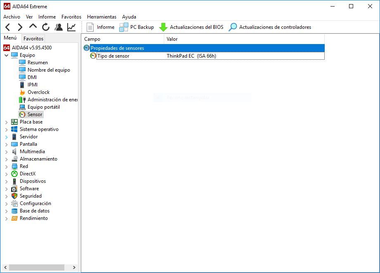Click Actualizaciones del BIOS label

pos(196,27)
